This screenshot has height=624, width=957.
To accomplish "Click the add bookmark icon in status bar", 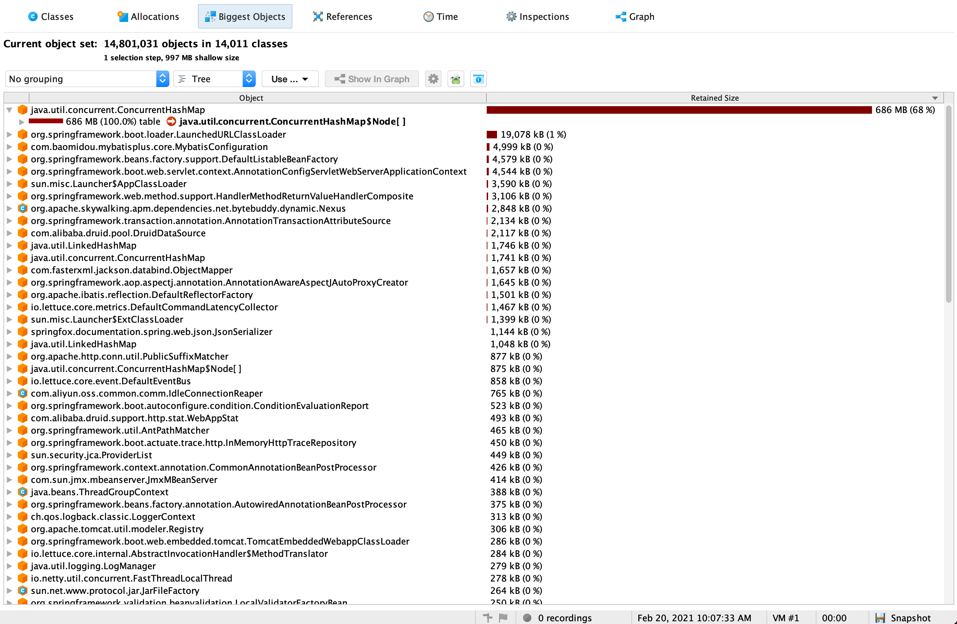I will click(x=487, y=617).
